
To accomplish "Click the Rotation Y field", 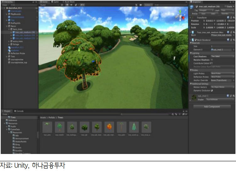I will [x=221, y=24].
